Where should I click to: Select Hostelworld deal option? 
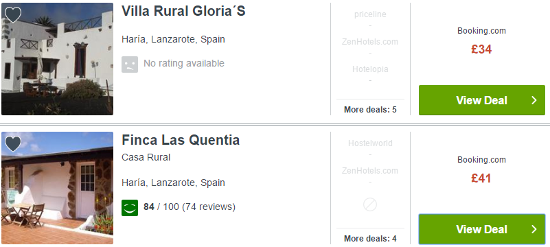click(370, 143)
